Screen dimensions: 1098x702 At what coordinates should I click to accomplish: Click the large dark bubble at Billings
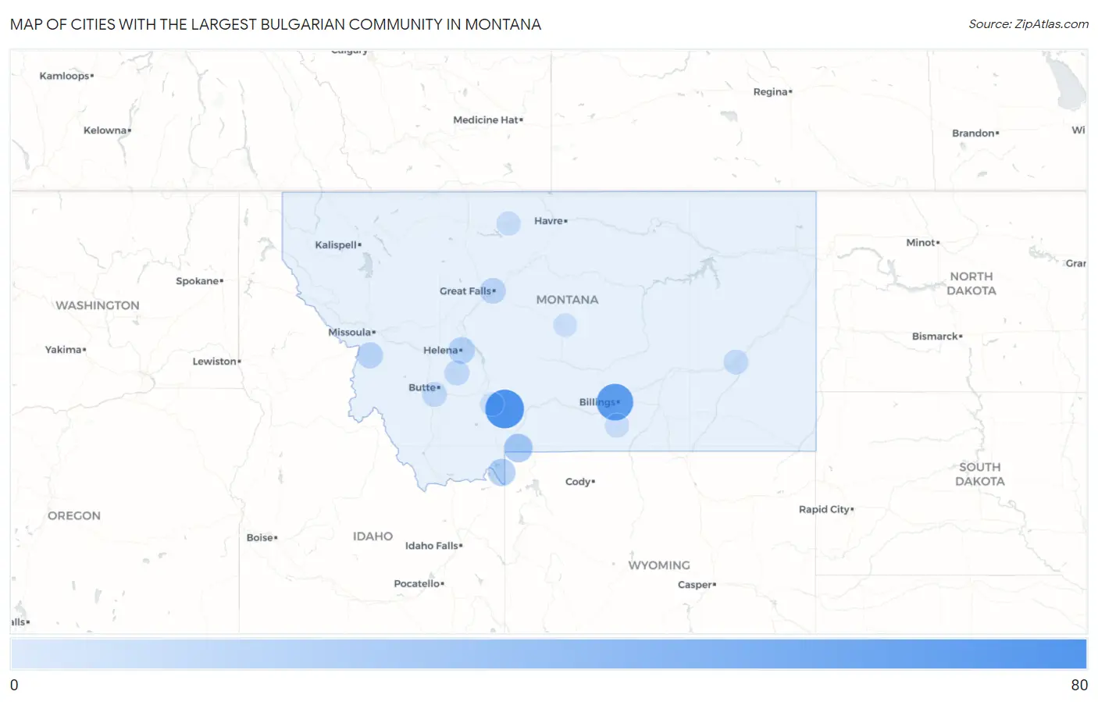click(615, 402)
